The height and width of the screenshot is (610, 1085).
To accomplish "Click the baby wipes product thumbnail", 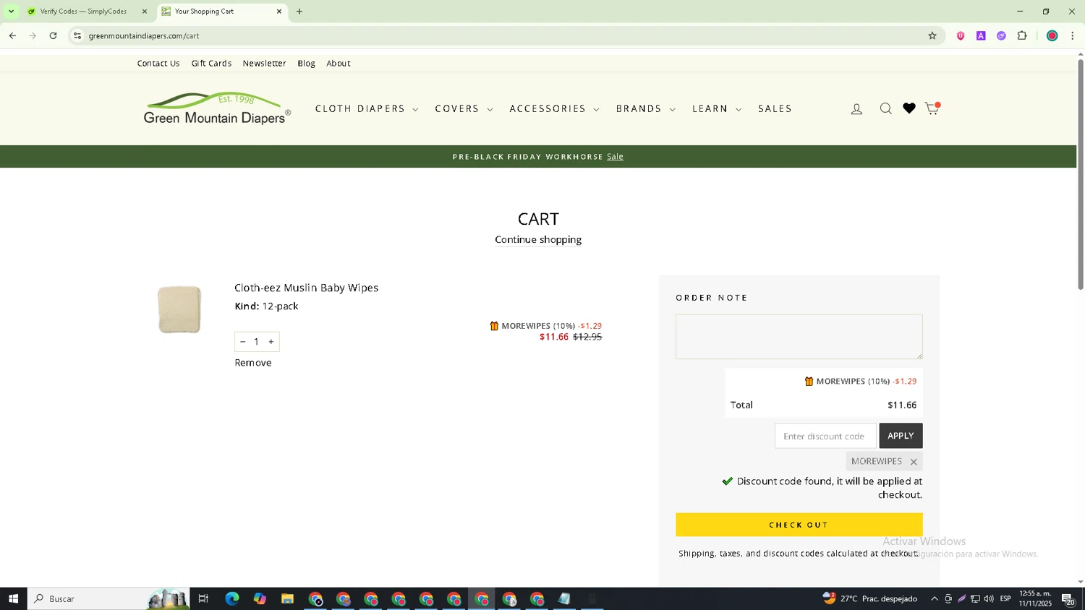I will point(179,310).
